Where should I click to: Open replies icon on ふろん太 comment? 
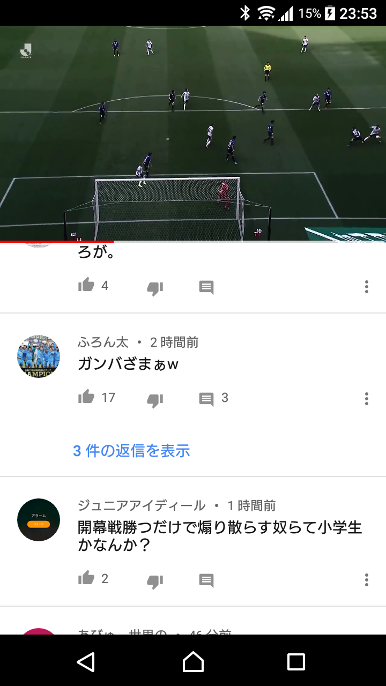(x=206, y=399)
